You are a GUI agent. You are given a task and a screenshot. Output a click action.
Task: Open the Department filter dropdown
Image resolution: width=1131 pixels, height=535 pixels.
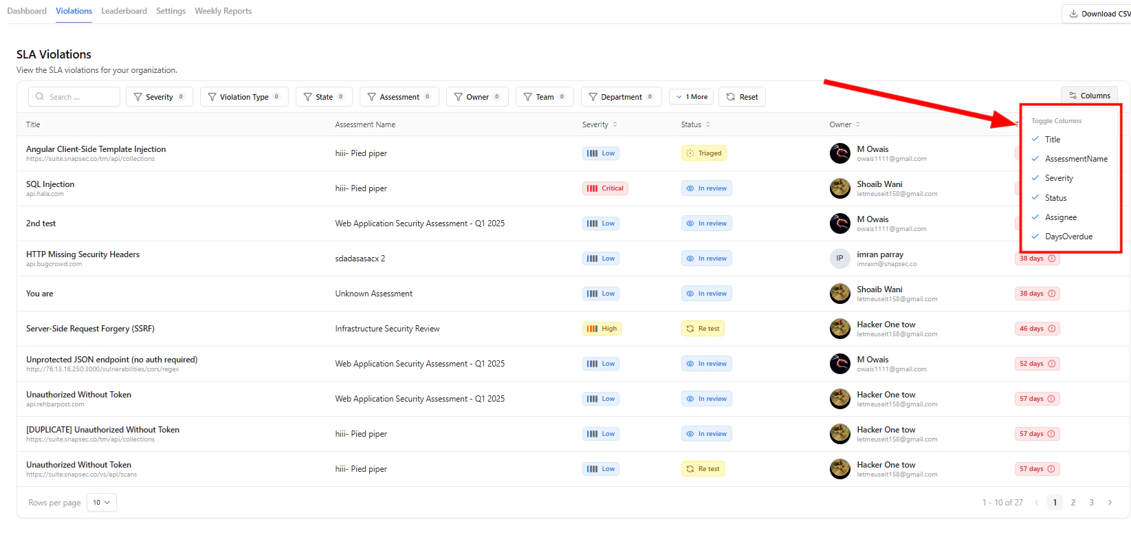pyautogui.click(x=622, y=97)
